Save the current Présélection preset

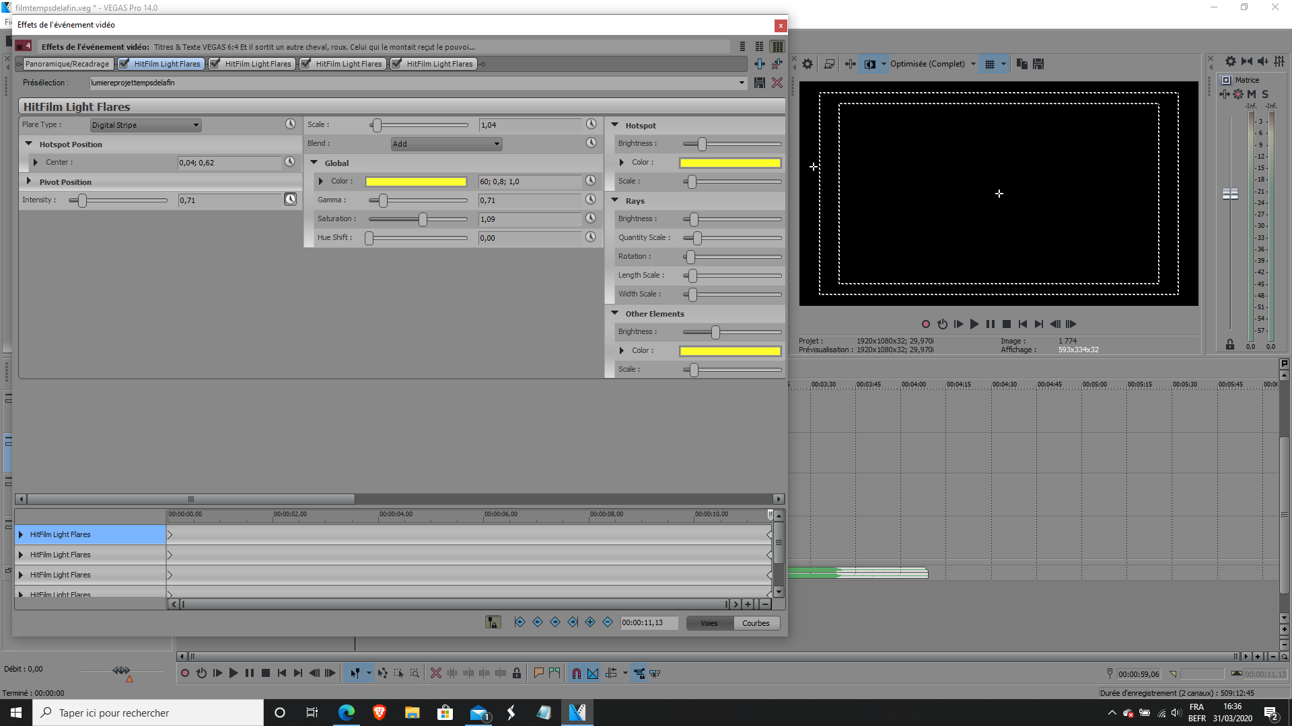click(760, 83)
